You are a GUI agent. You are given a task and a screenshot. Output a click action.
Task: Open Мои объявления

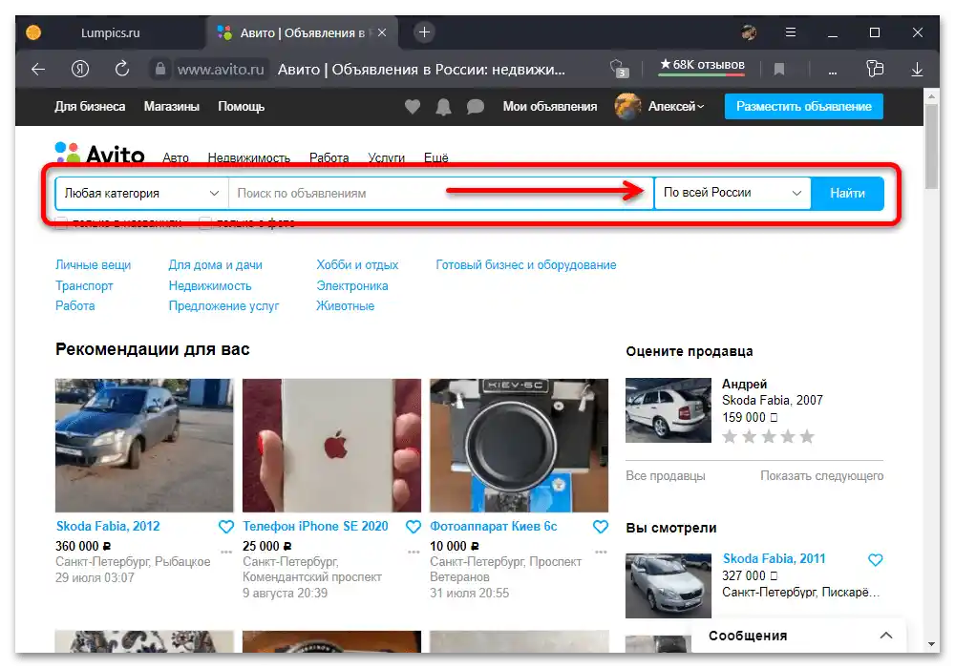(x=550, y=107)
